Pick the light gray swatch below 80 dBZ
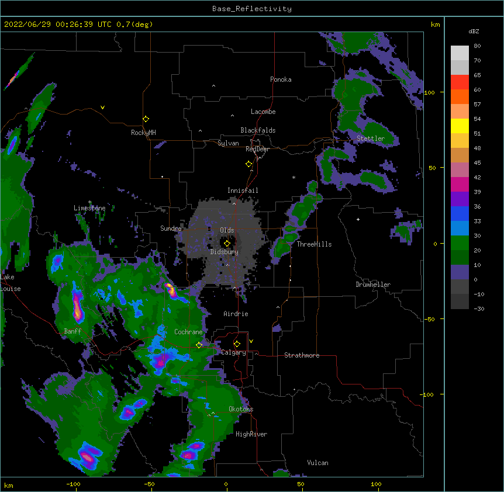Image resolution: width=504 pixels, height=492 pixels. 460,53
